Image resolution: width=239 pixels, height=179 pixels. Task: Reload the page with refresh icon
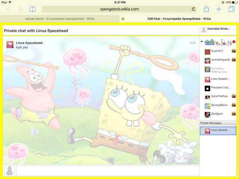(x=193, y=9)
